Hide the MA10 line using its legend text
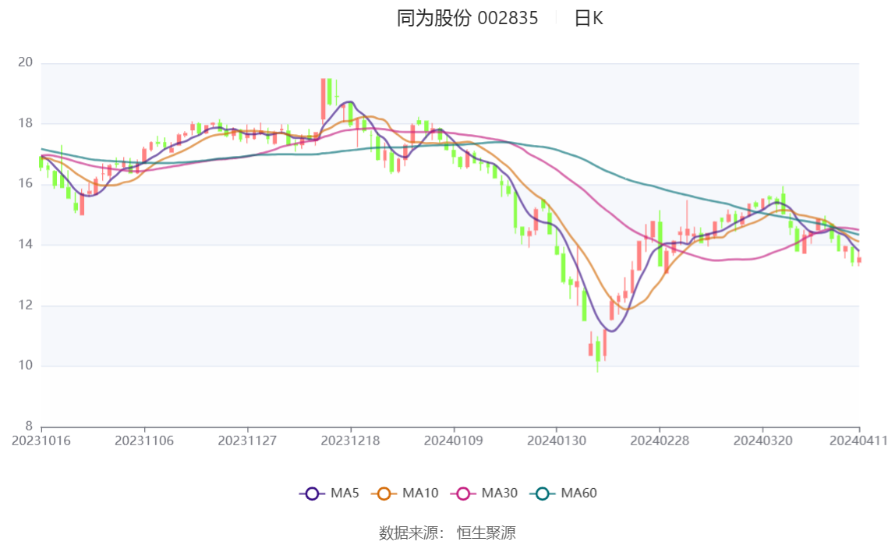 (420, 494)
